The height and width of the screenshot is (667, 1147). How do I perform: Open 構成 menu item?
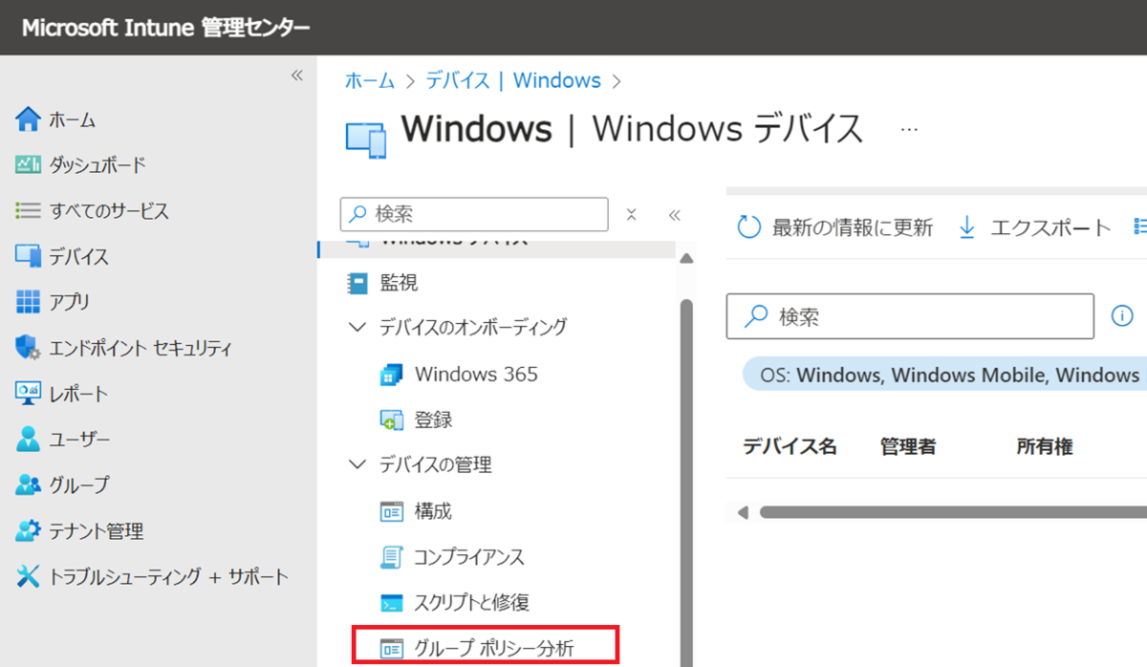click(x=416, y=511)
